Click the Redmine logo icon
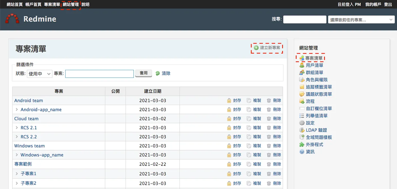397x189 pixels. [12, 19]
